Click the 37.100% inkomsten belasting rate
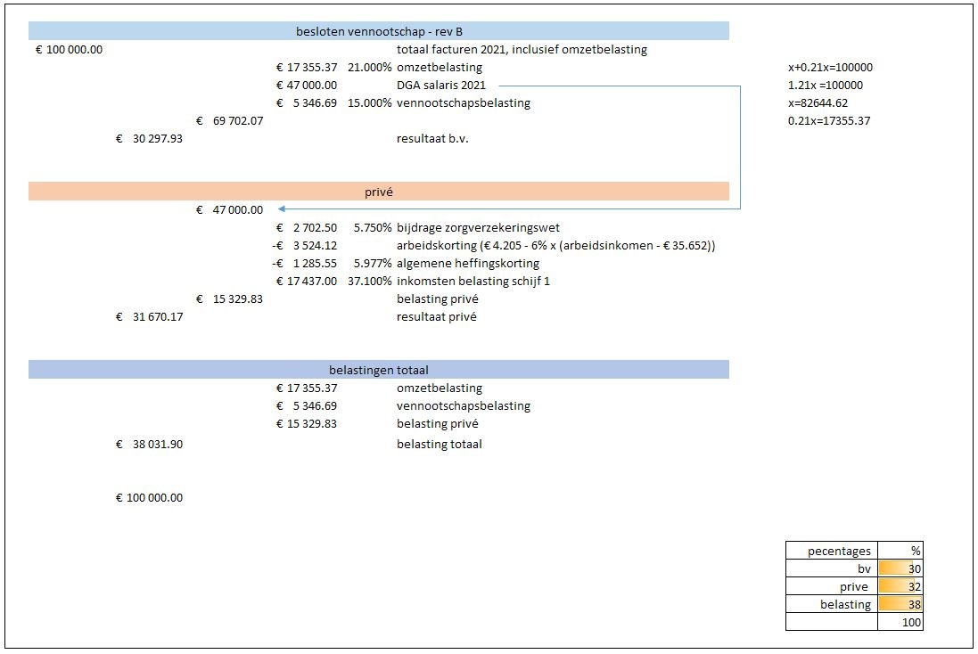 point(369,281)
